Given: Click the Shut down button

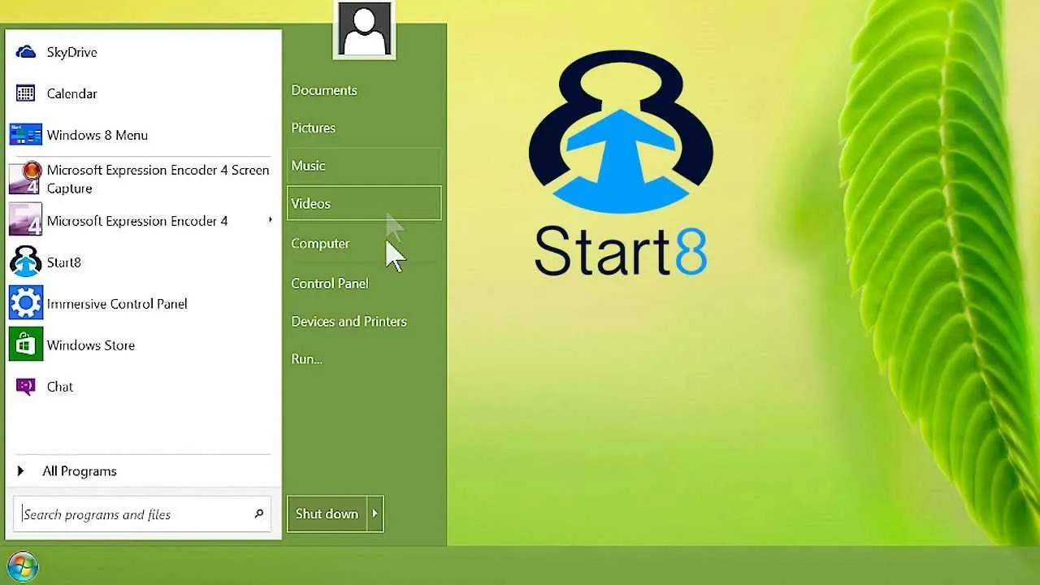Looking at the screenshot, I should (327, 513).
